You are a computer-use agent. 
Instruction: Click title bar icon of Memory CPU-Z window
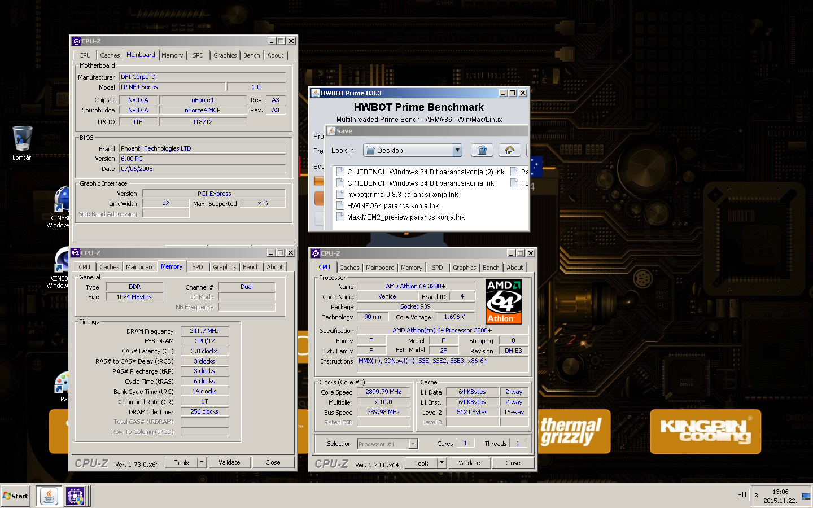point(76,253)
